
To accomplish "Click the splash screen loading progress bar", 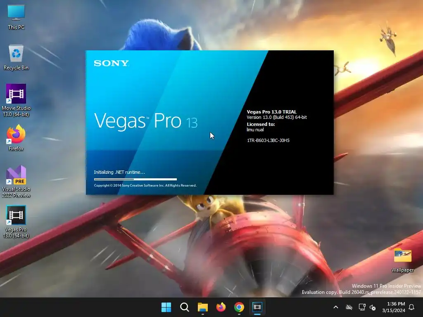I will tap(135, 179).
